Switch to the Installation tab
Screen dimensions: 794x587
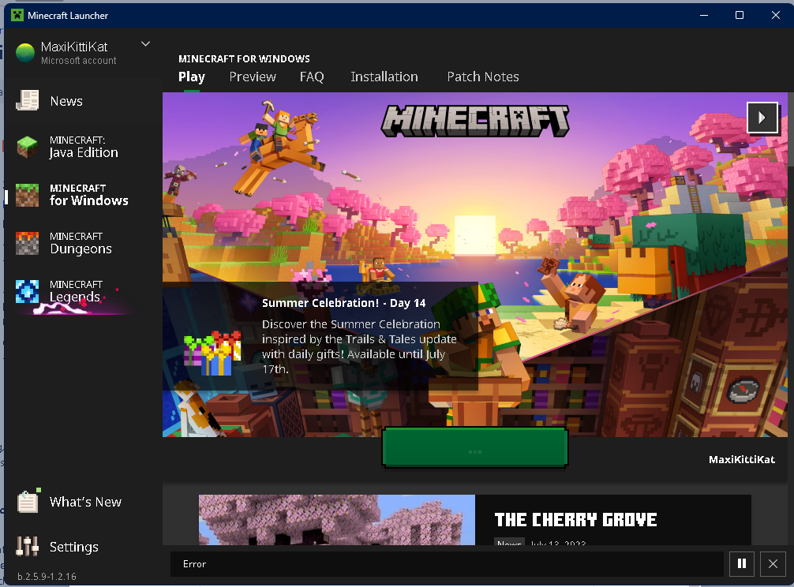point(384,77)
